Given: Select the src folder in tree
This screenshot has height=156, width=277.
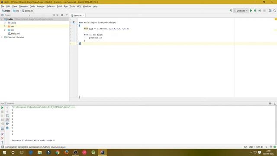Looking at the screenshot, I should click(x=11, y=30).
